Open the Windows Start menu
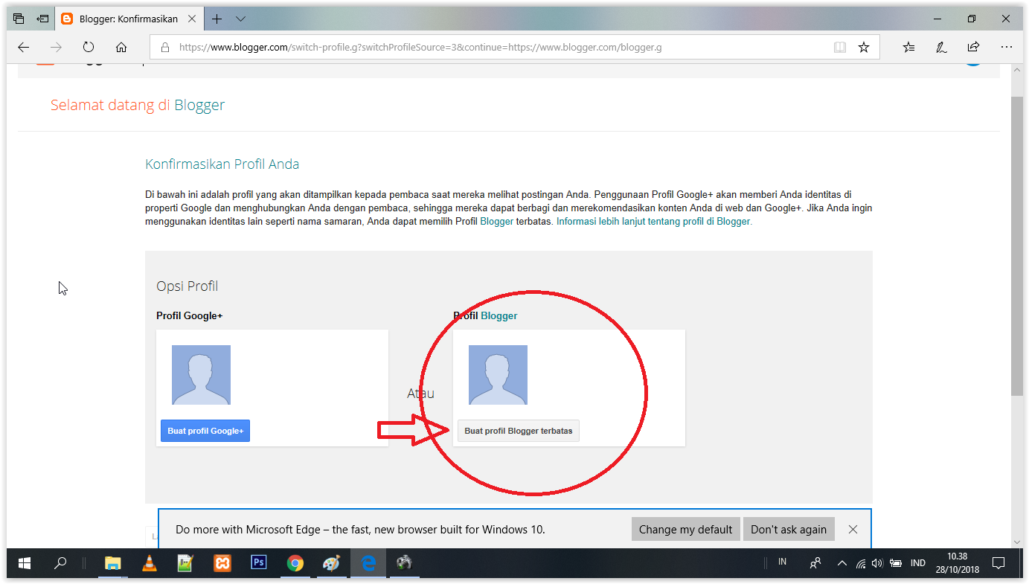This screenshot has width=1029, height=584. click(x=25, y=563)
